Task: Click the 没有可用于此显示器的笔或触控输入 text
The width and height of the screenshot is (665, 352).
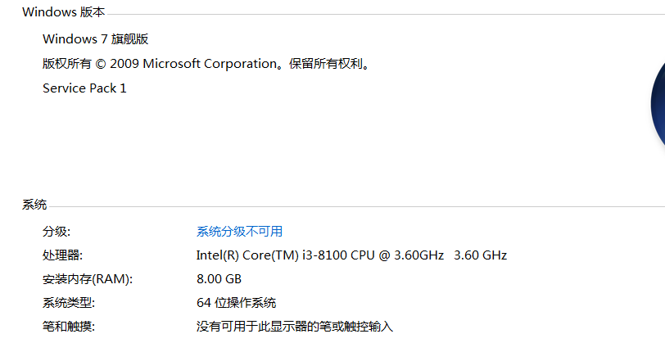Action: [295, 327]
